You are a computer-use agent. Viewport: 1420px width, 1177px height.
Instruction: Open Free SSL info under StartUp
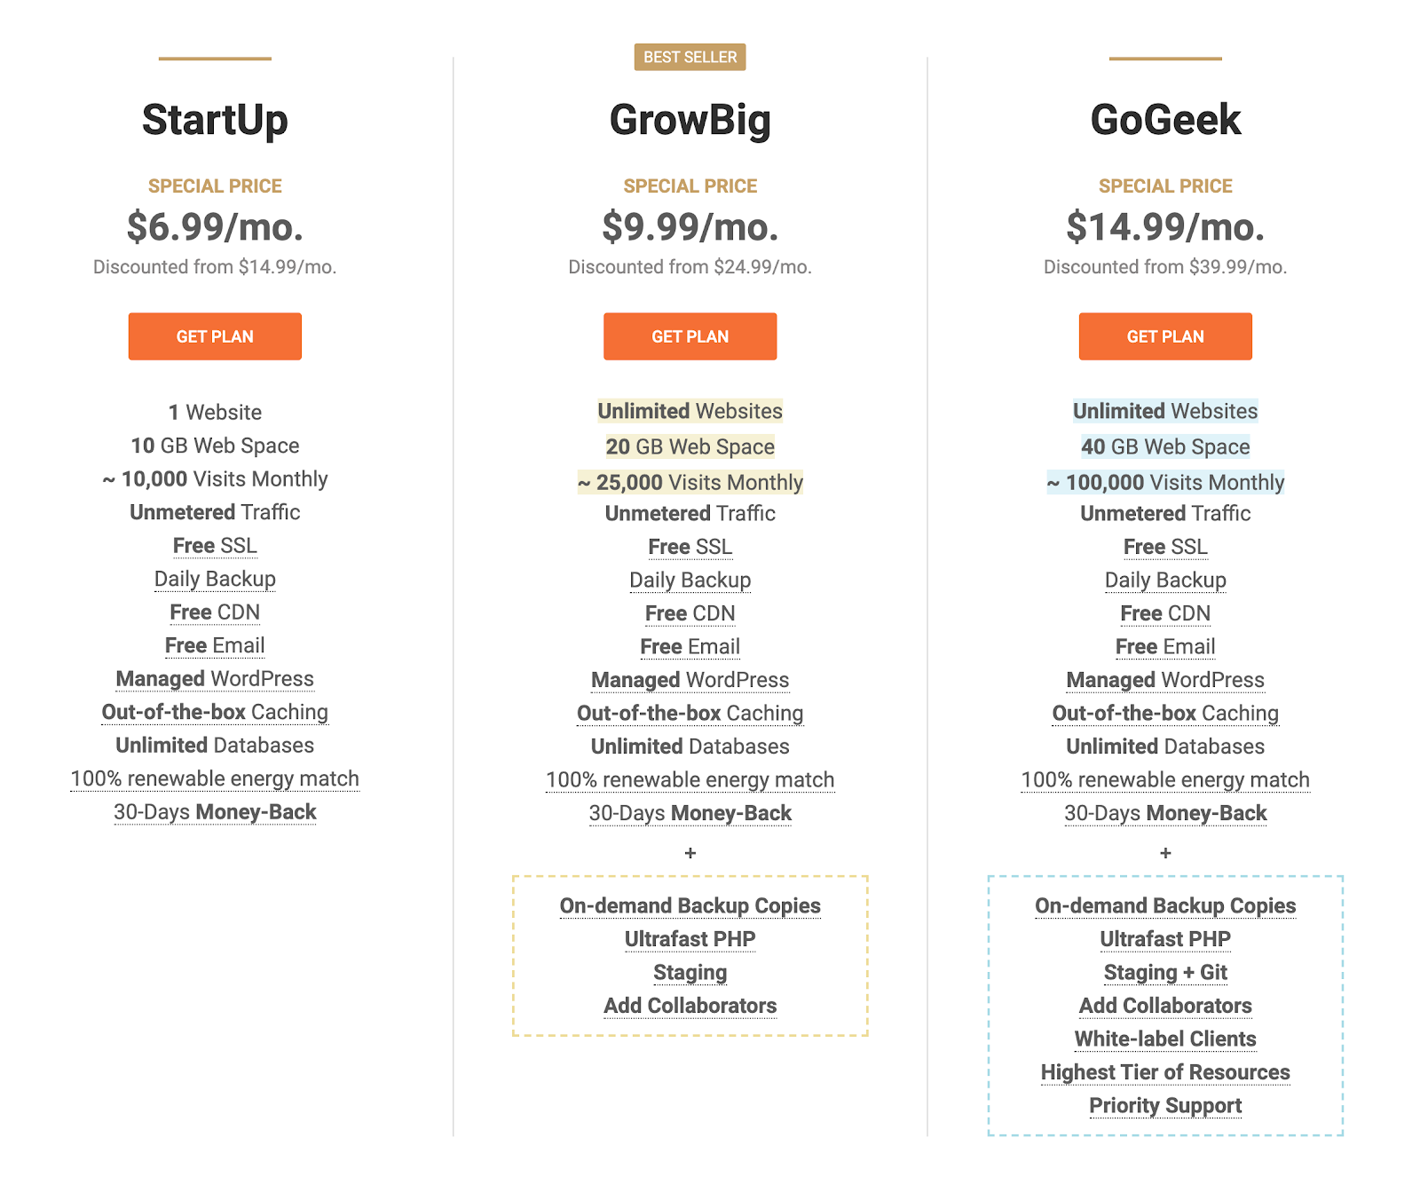coord(215,546)
